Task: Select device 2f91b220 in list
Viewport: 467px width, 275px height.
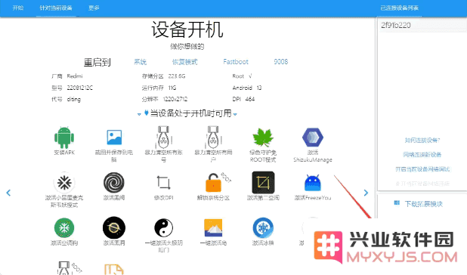Action: pyautogui.click(x=422, y=25)
